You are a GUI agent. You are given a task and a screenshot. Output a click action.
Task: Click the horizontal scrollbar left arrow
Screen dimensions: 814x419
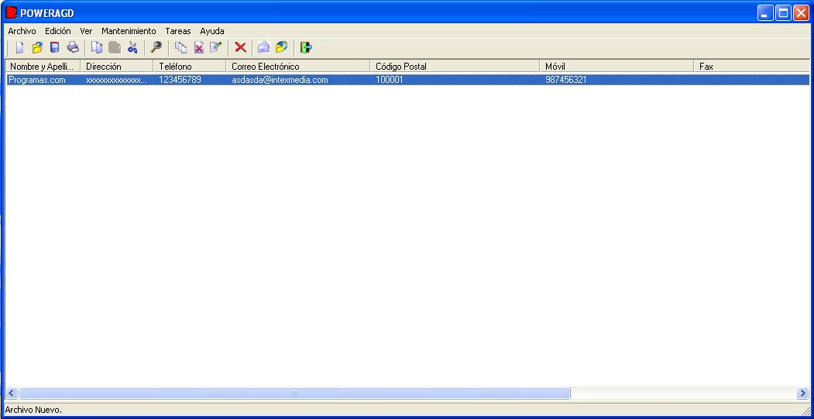(12, 393)
